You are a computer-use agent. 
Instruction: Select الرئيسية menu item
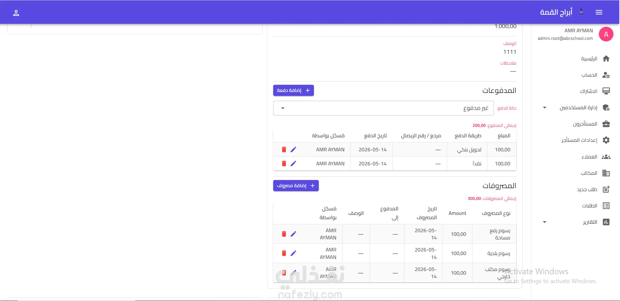point(589,59)
